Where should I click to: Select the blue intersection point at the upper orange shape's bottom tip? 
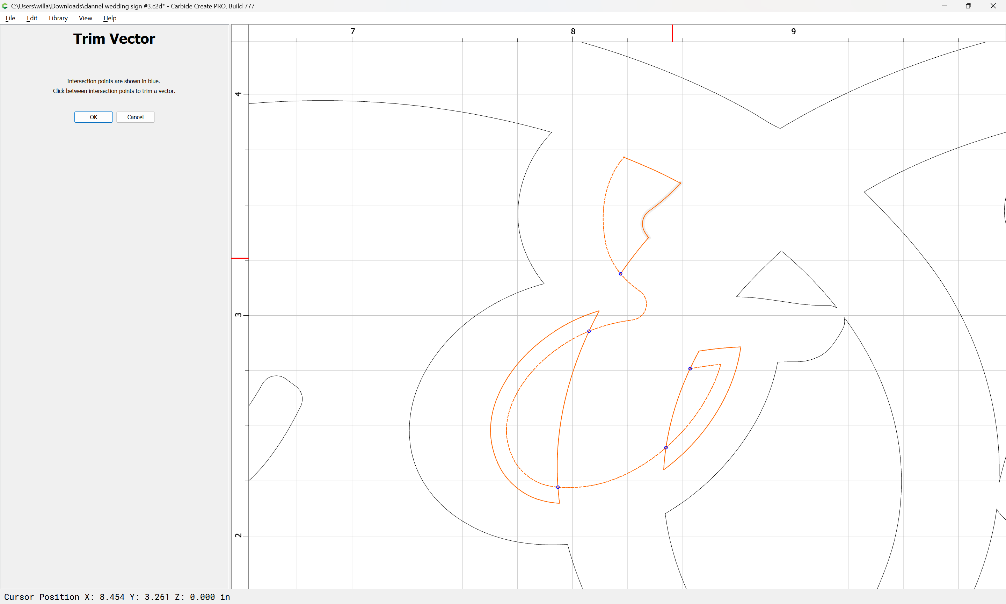coord(620,274)
